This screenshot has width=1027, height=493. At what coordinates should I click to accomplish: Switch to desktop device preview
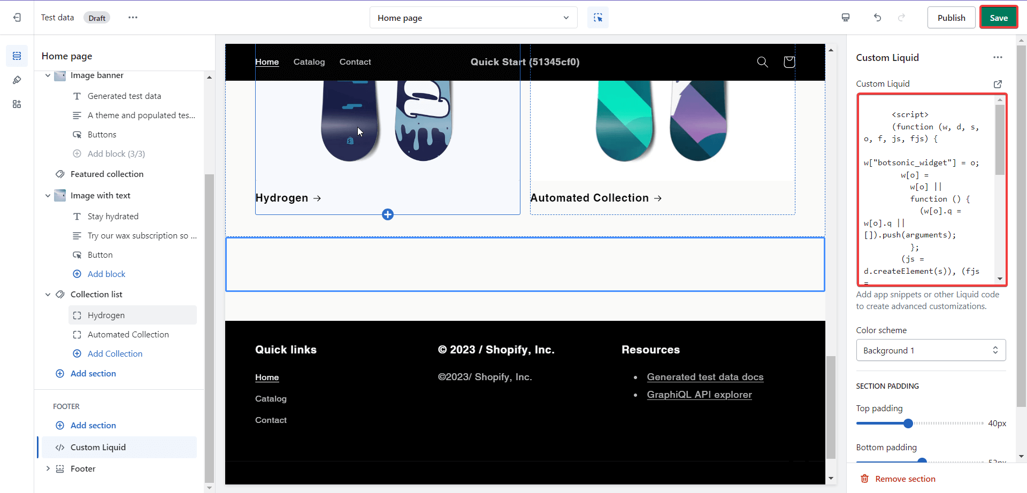845,18
